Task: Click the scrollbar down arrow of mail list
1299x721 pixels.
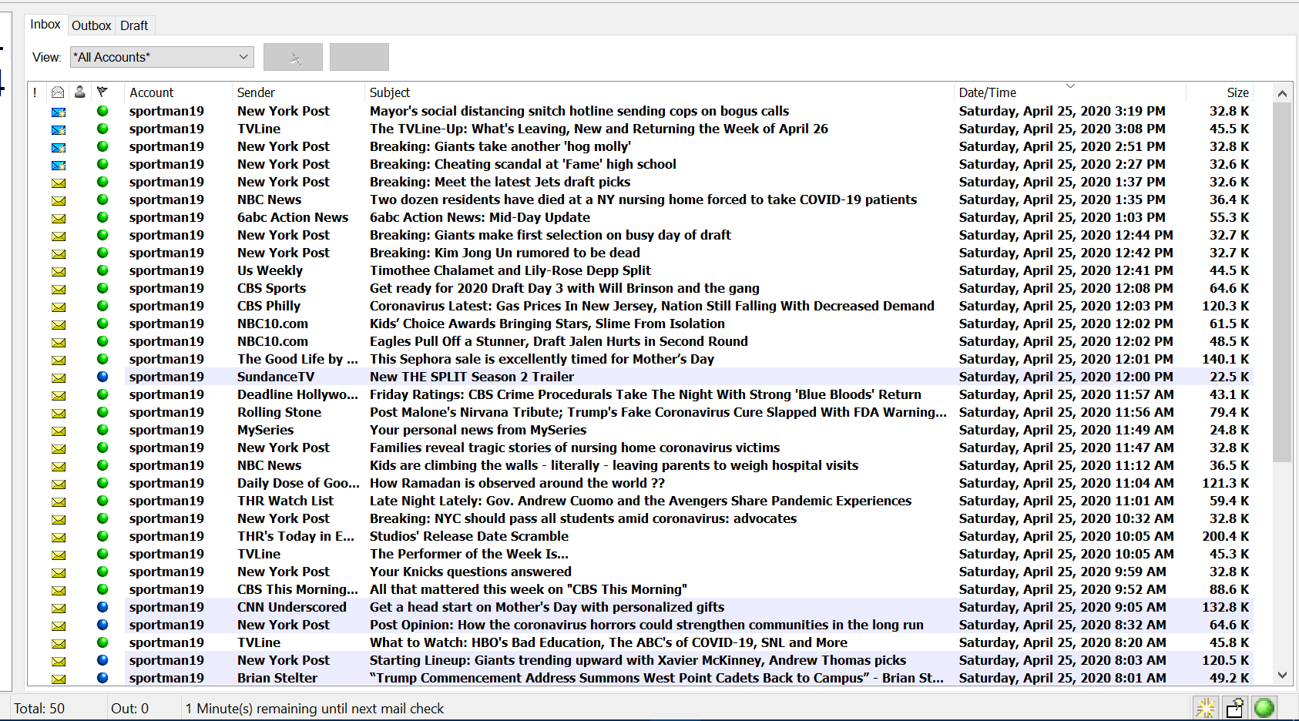Action: click(x=1282, y=676)
